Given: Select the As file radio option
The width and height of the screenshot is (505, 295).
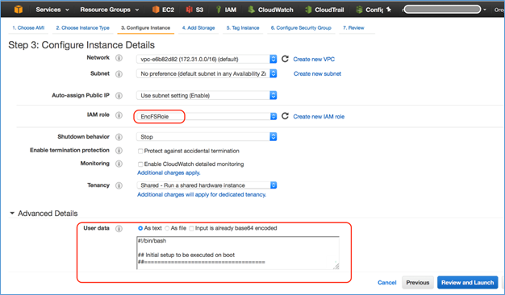Looking at the screenshot, I should click(167, 228).
